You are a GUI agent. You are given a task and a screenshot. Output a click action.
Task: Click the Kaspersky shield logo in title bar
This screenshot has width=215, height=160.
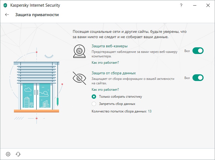(x=5, y=5)
